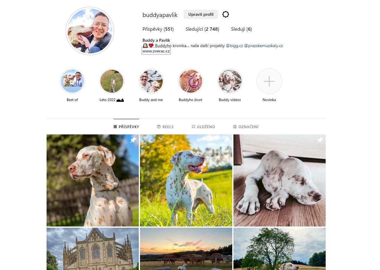Open the @bigg.cz profile link
The width and height of the screenshot is (380, 270).
click(234, 46)
